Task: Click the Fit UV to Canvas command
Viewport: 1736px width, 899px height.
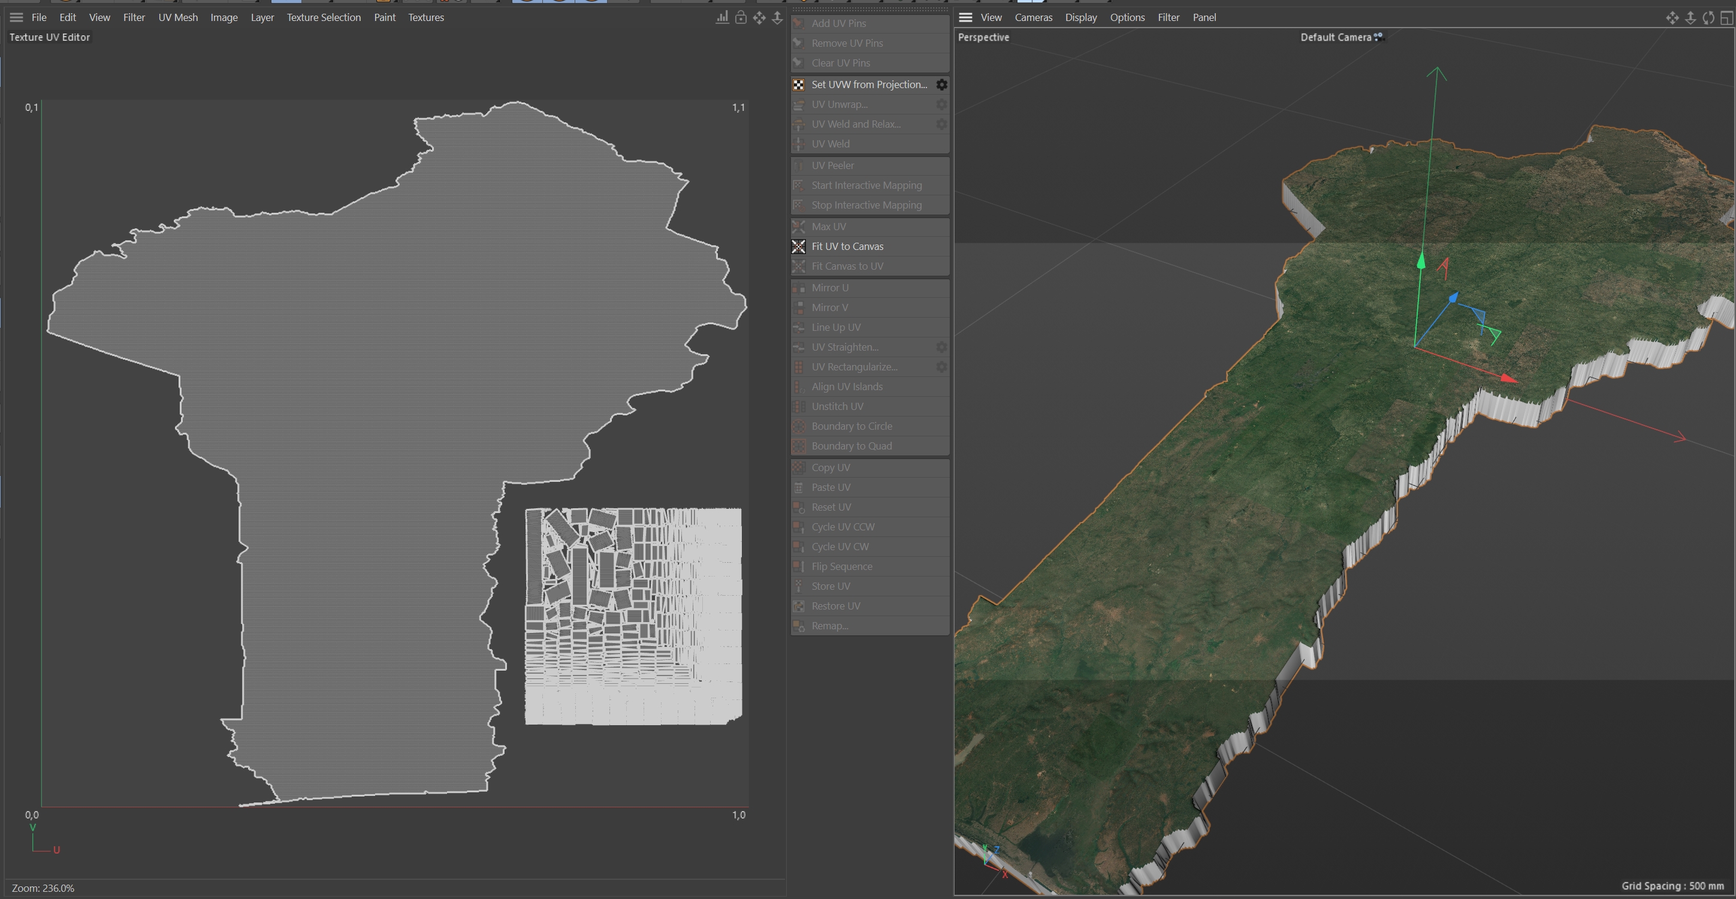Action: tap(847, 247)
